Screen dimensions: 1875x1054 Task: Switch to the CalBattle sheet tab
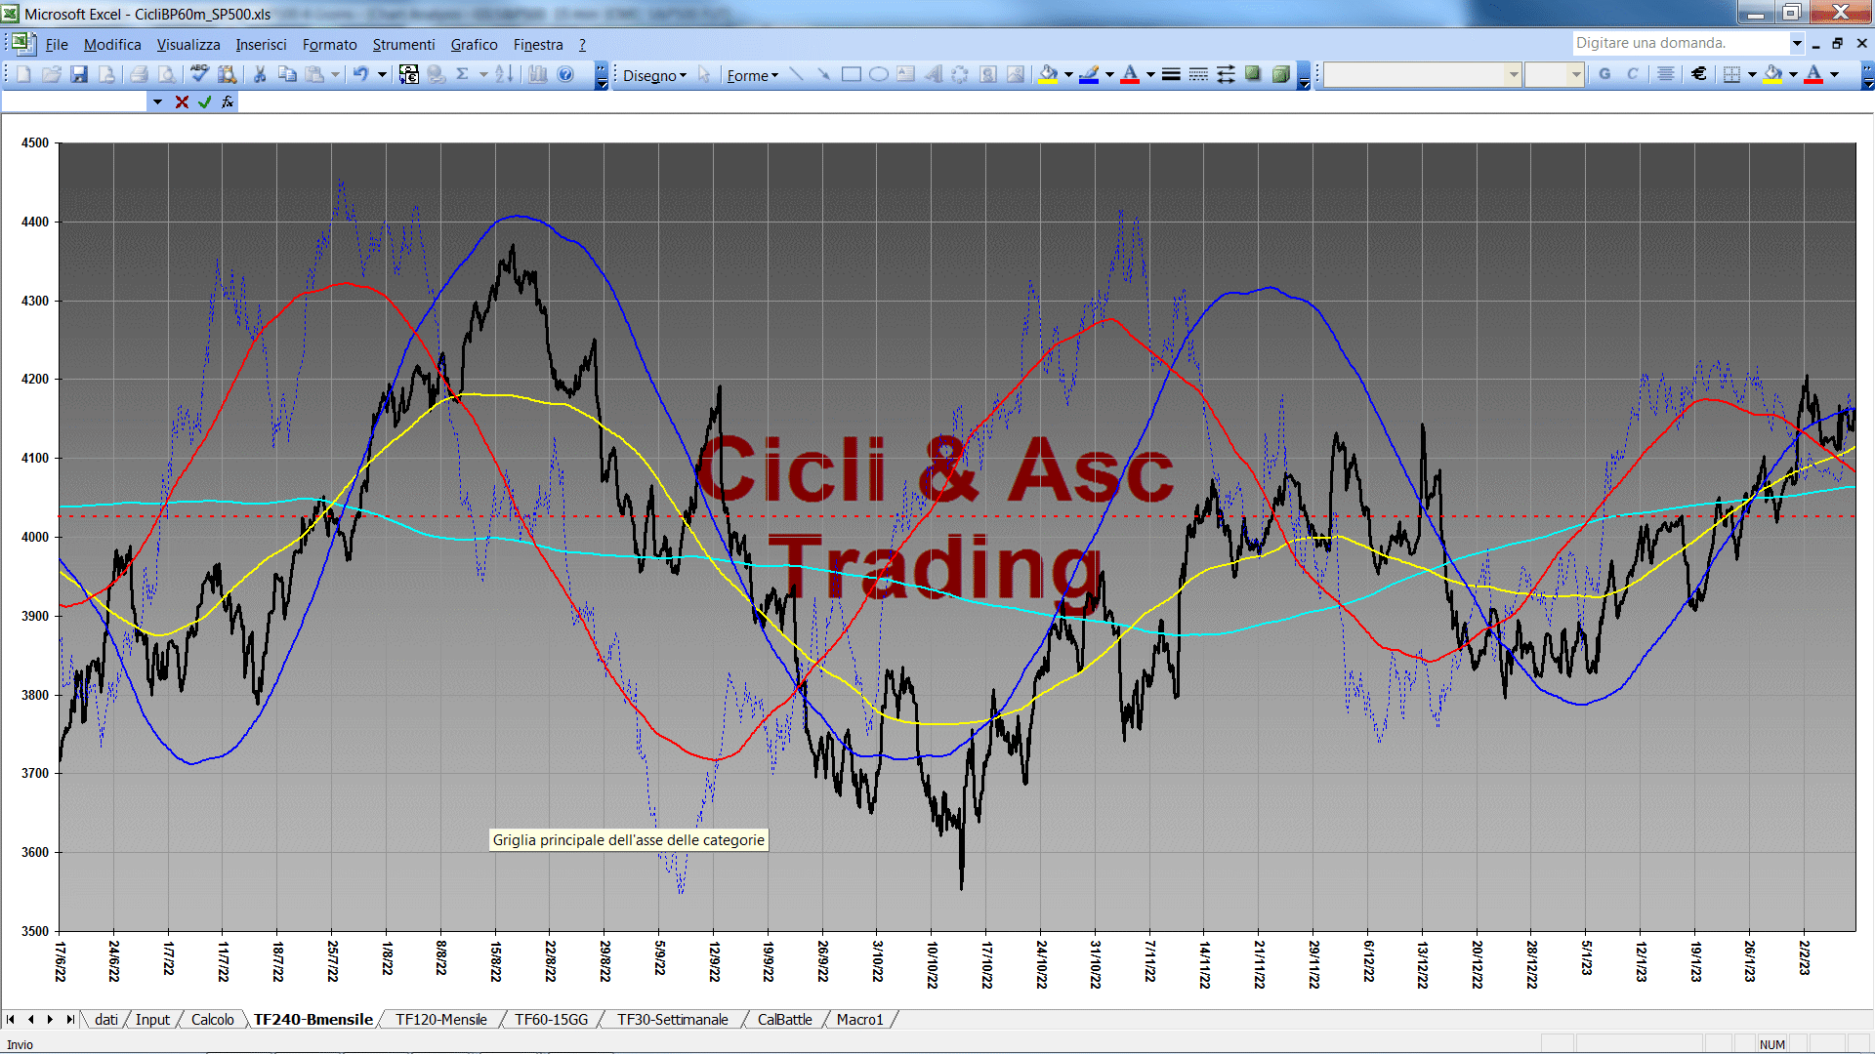click(784, 1019)
